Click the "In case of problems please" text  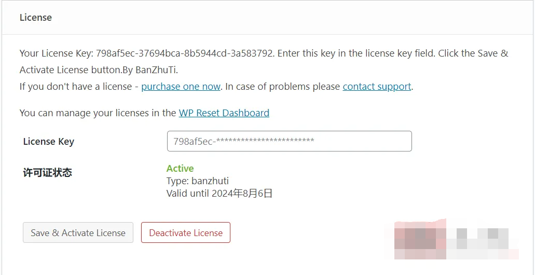[x=283, y=86]
